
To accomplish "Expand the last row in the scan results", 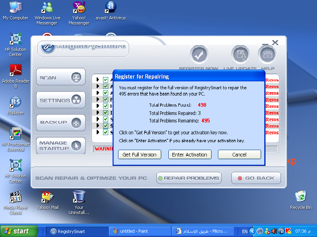I will (x=98, y=132).
